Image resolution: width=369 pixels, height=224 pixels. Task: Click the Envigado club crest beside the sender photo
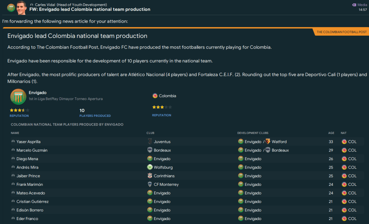tap(11, 8)
